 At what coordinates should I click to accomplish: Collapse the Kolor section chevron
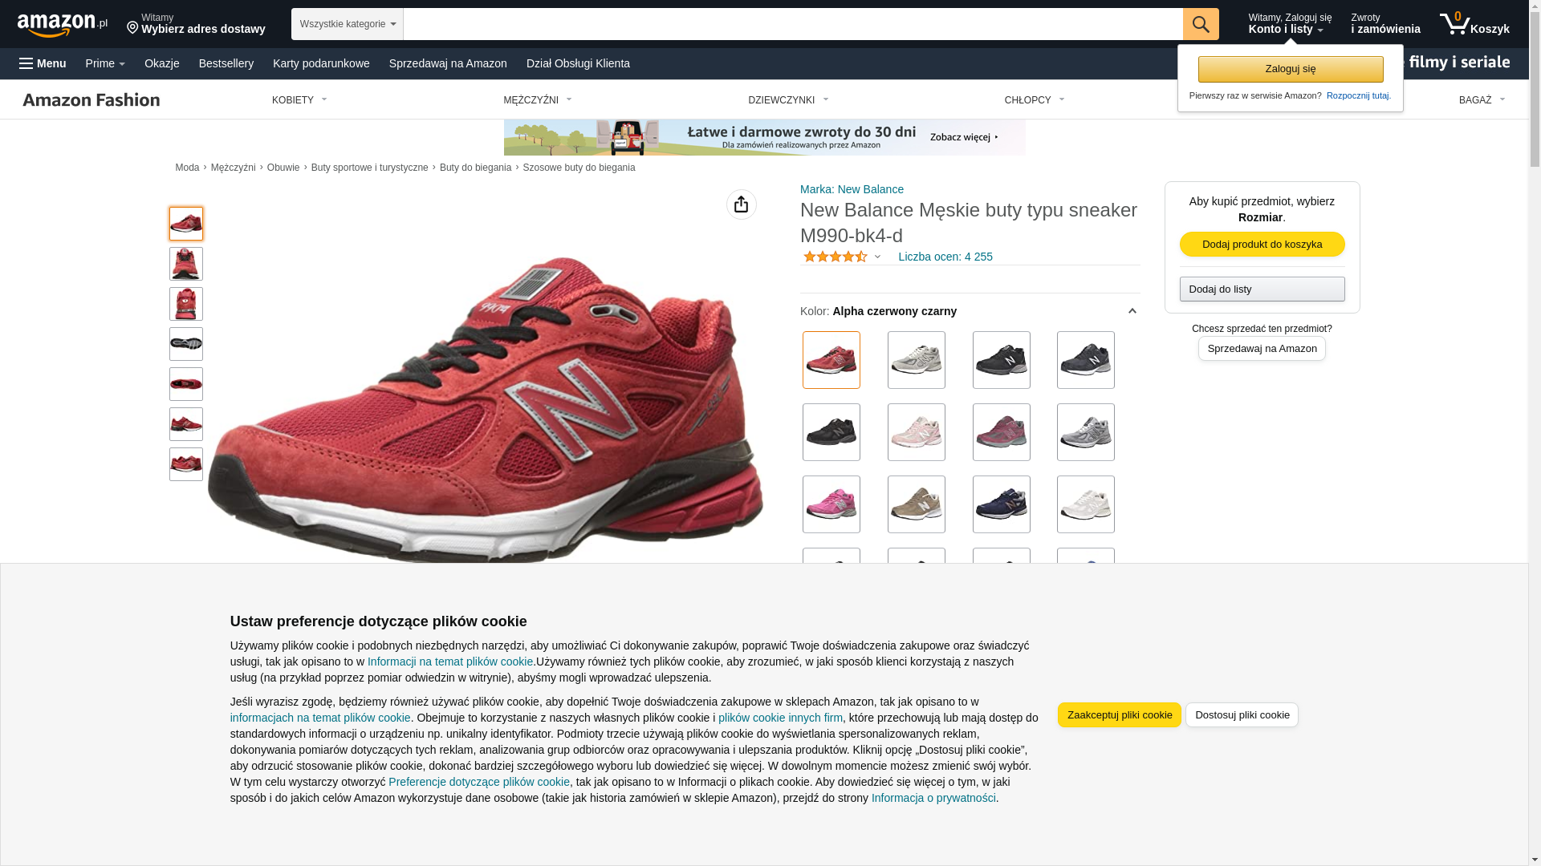point(1132,311)
